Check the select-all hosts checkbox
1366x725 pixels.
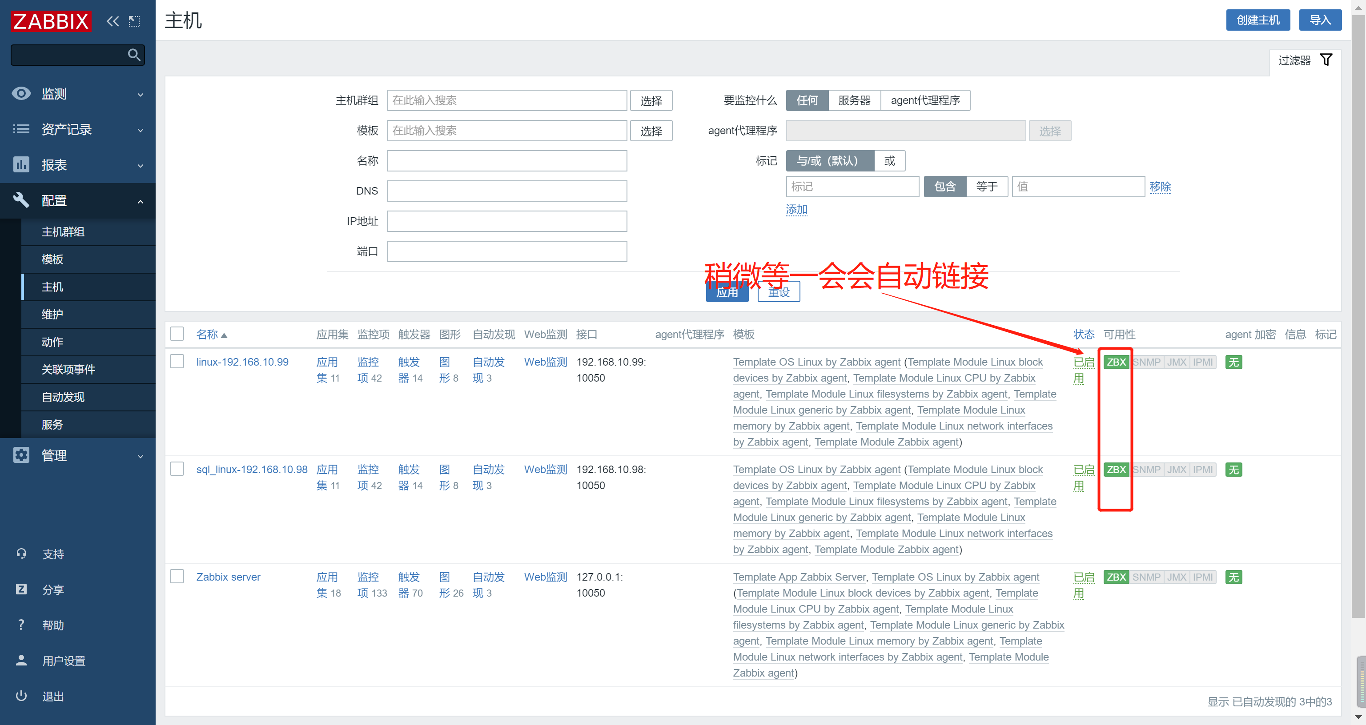click(177, 333)
